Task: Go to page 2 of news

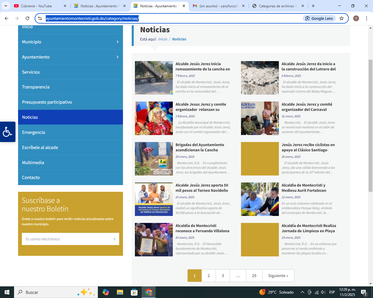Action: coord(209,276)
